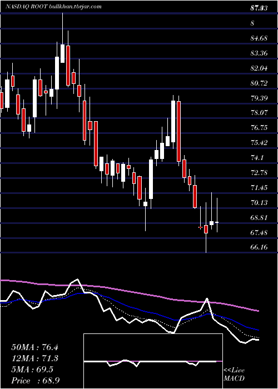This screenshot has width=278, height=389.
Task: Select the 83.36 price axis label
Action: [259, 53]
